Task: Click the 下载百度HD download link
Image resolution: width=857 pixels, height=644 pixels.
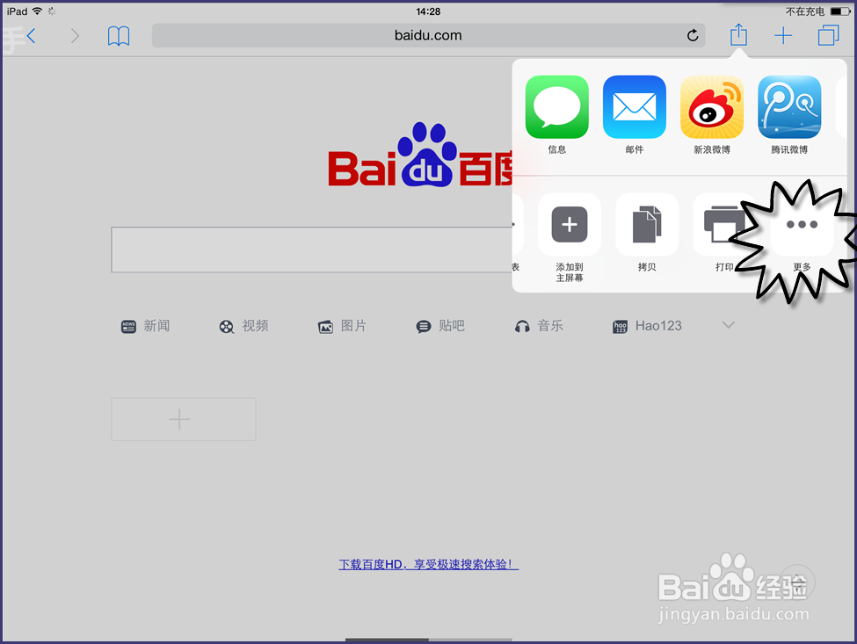Action: click(429, 564)
